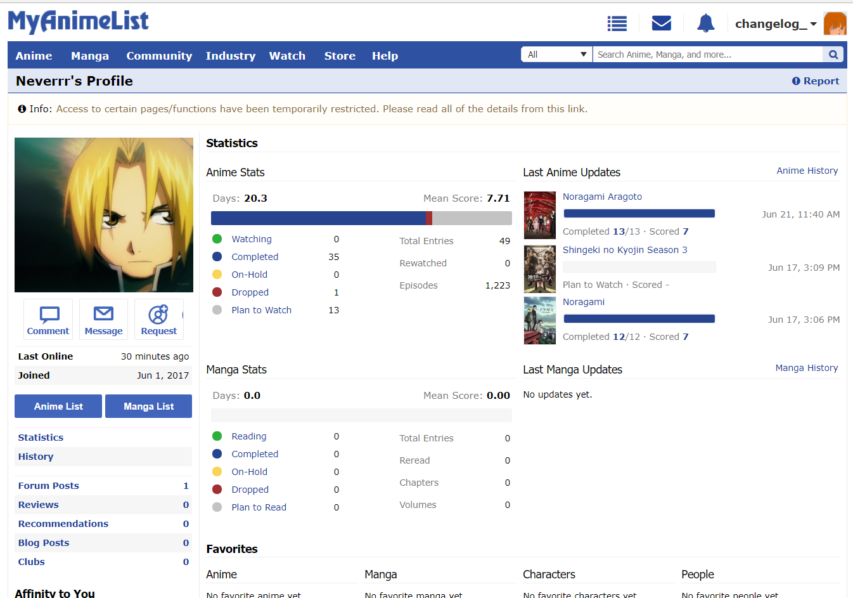Expand the search category All dropdown
Screen dimensions: 853x598
pos(556,55)
